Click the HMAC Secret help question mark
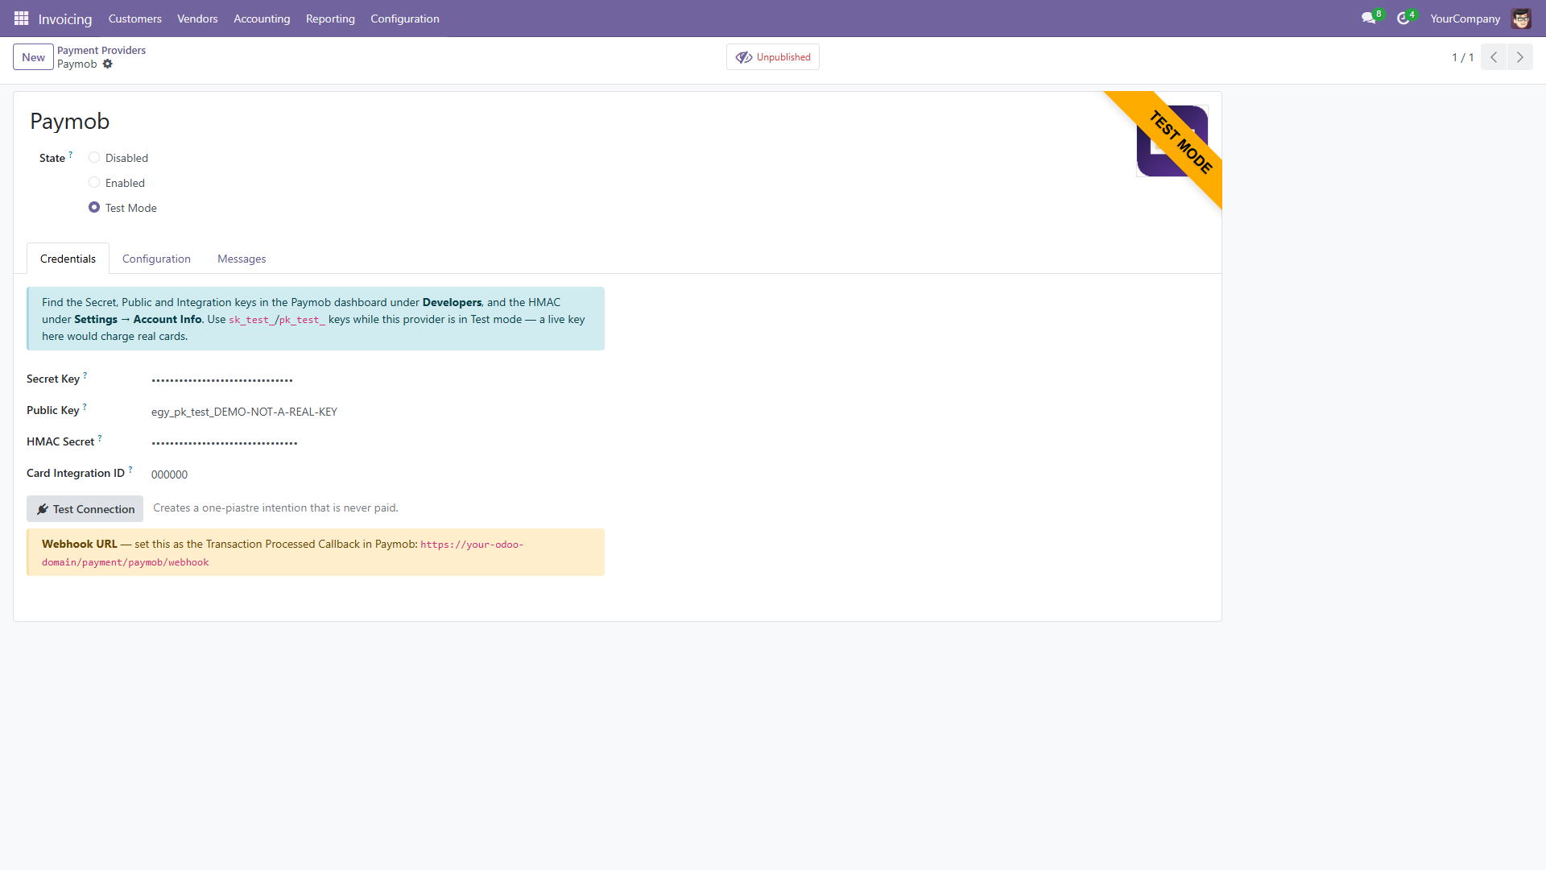 click(x=100, y=437)
